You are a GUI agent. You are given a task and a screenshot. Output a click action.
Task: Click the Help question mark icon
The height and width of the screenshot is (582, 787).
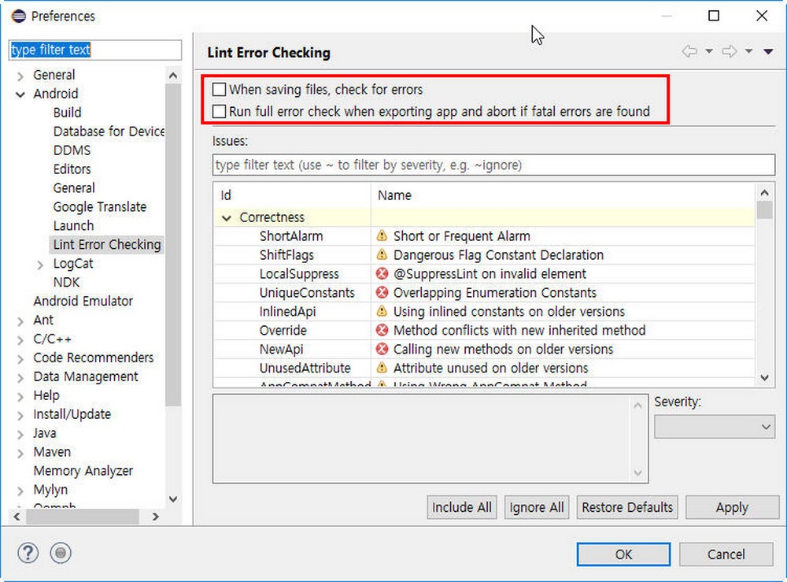pyautogui.click(x=28, y=553)
